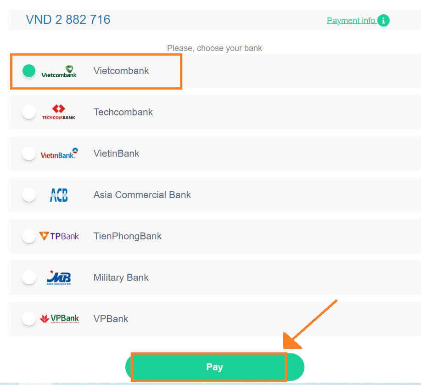Select the TienPhongBank radio button
Screen dimensions: 421x385
click(29, 237)
